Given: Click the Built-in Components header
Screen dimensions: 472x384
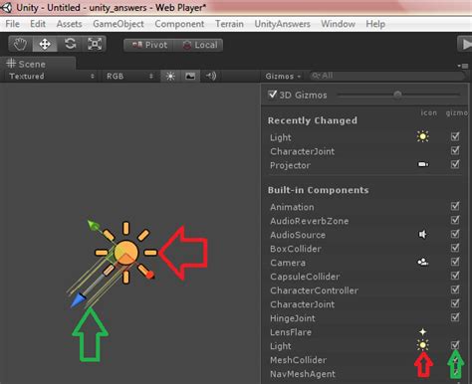Looking at the screenshot, I should coord(318,190).
